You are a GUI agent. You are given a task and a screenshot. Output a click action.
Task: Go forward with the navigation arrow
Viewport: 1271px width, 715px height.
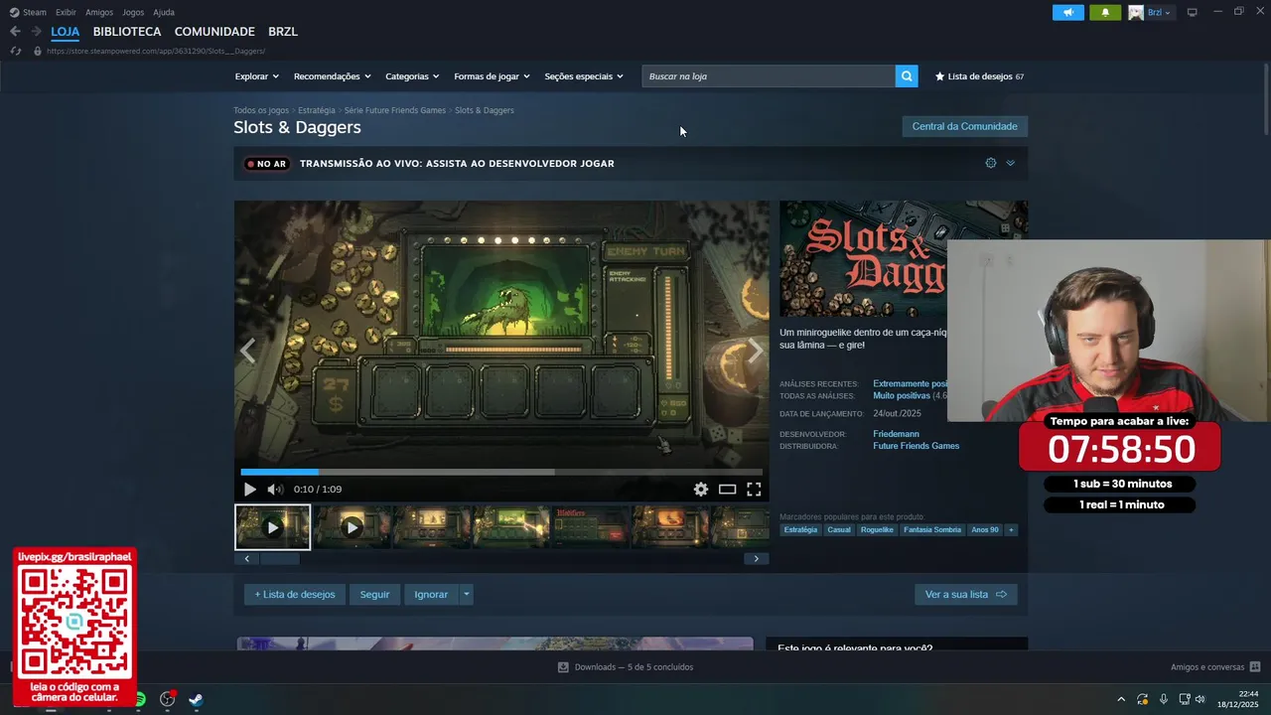pos(36,32)
